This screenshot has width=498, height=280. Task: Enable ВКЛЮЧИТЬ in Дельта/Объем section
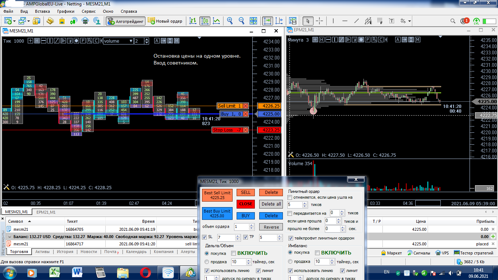tap(233, 253)
